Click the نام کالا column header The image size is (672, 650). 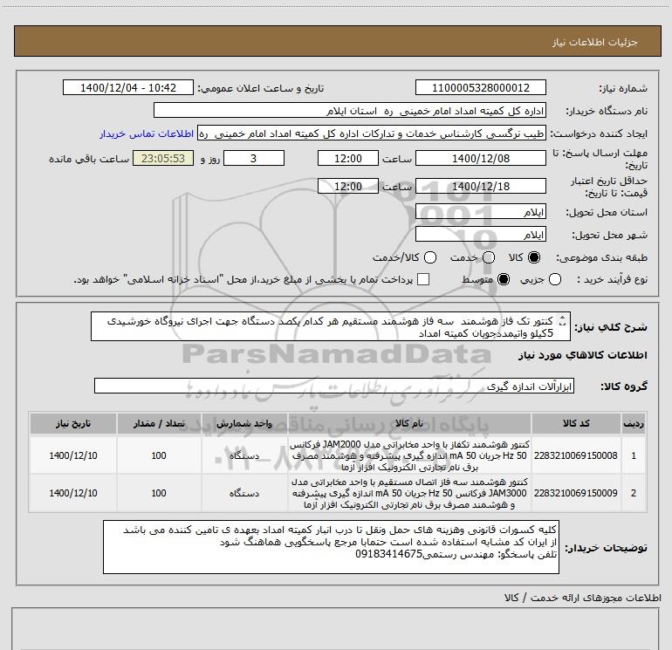point(409,424)
